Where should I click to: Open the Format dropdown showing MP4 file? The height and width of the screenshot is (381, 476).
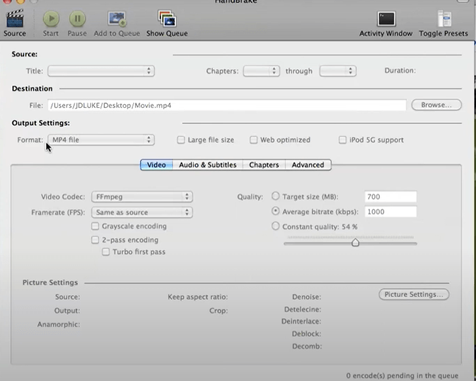point(101,140)
